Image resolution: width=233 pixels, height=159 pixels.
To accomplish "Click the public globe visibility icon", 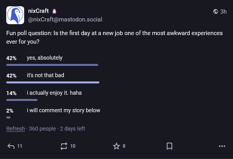I will pos(215,11).
